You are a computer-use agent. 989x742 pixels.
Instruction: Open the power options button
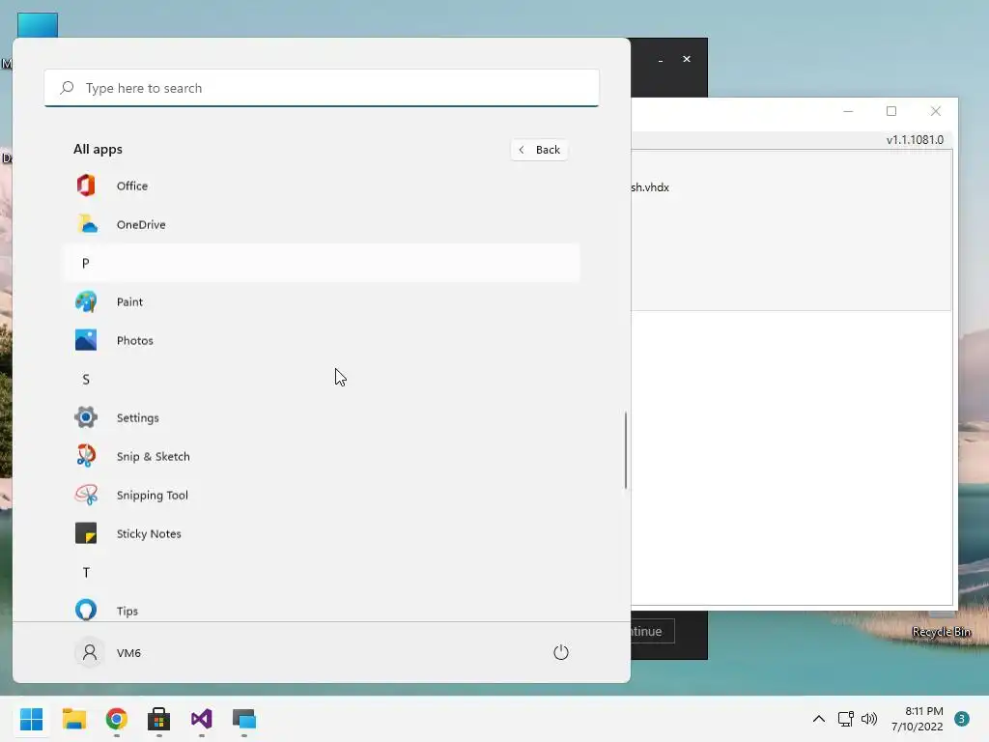click(561, 652)
